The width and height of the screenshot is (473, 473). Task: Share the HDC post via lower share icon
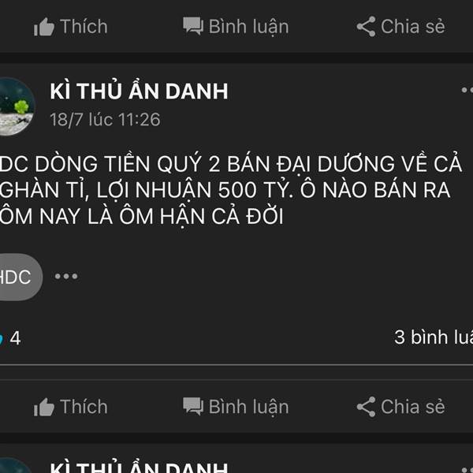(x=366, y=407)
